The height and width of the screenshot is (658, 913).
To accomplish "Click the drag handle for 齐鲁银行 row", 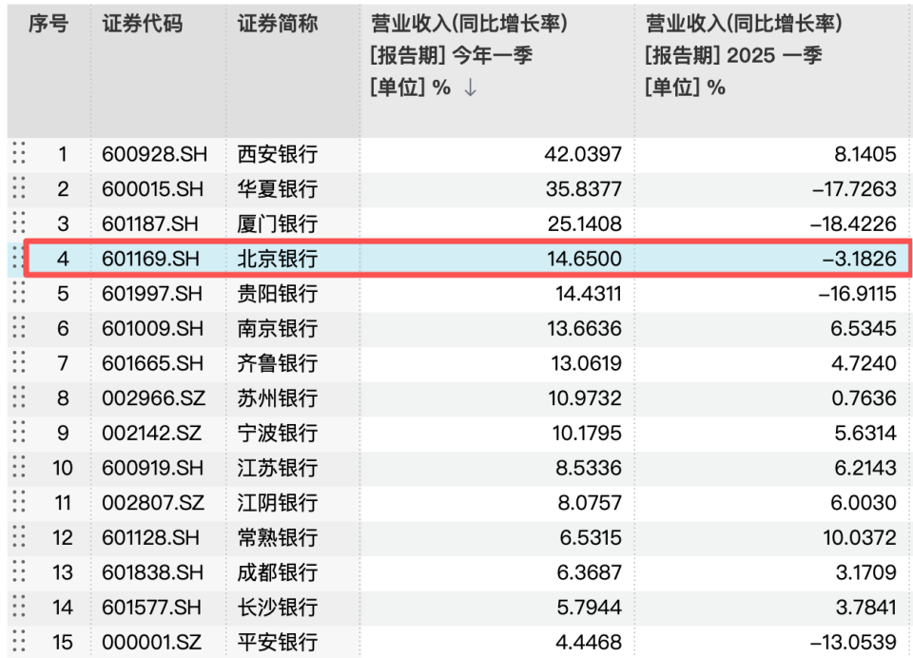I will pos(19,363).
